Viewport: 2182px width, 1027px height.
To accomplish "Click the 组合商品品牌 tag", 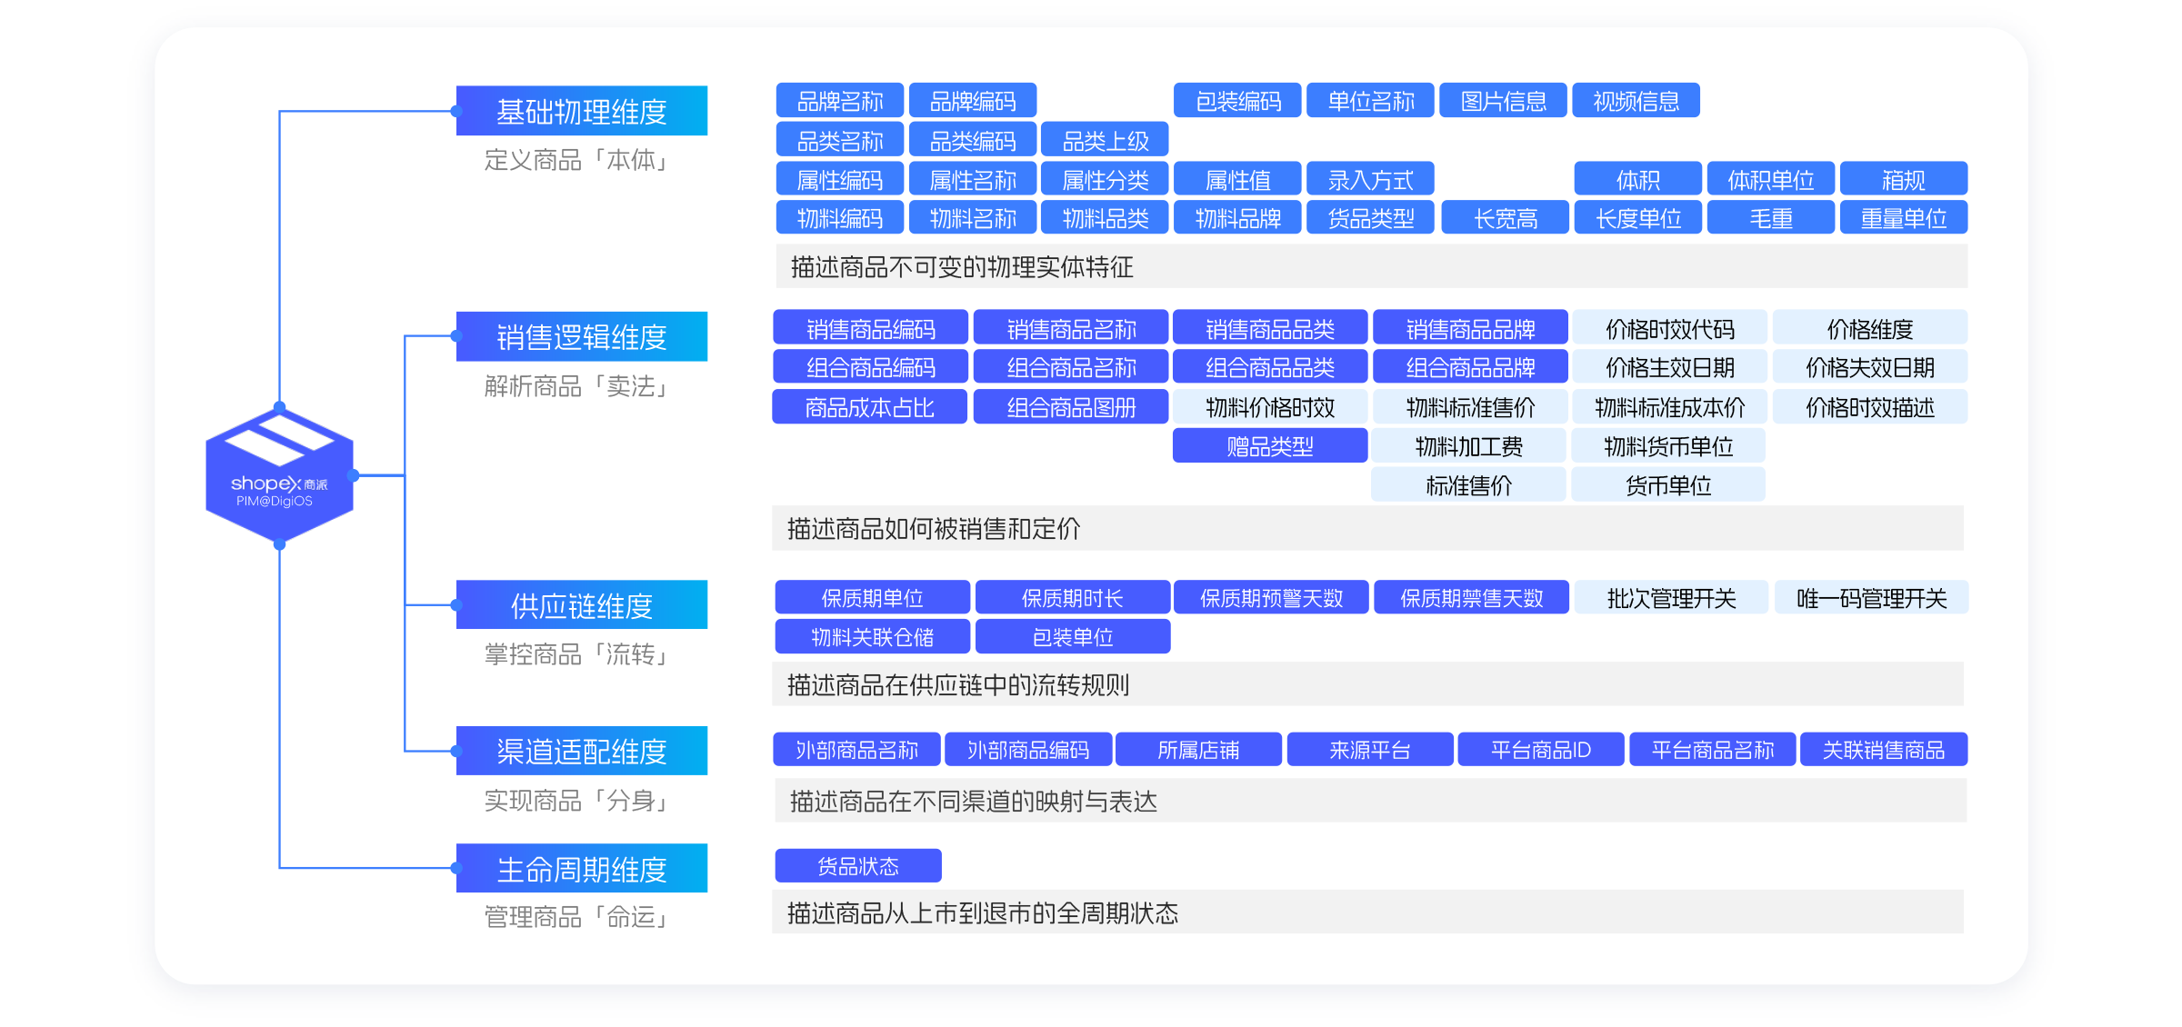I will pyautogui.click(x=1470, y=366).
